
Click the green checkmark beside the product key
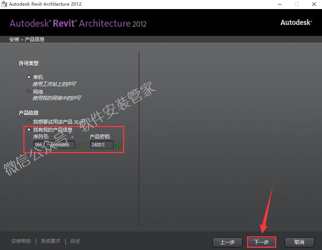118,145
